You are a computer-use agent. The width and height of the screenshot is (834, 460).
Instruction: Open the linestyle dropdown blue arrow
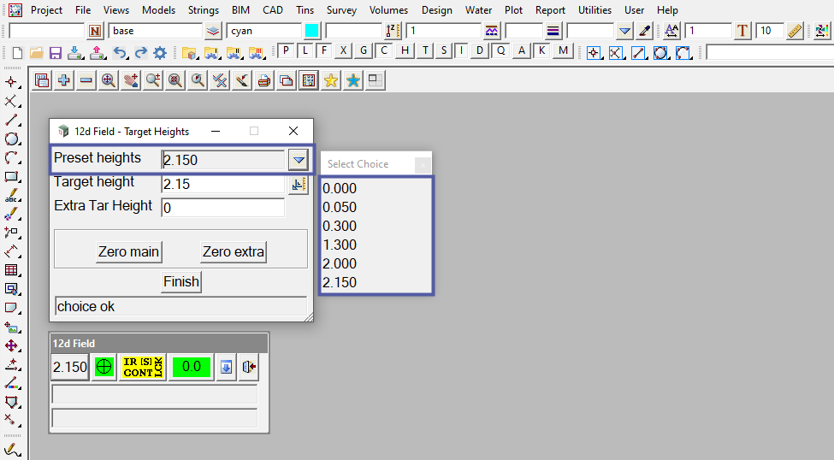coord(624,32)
